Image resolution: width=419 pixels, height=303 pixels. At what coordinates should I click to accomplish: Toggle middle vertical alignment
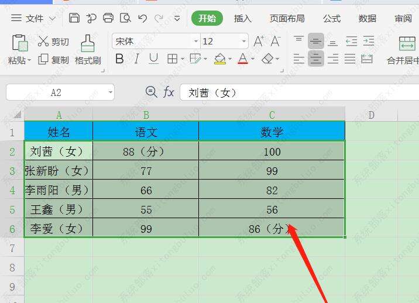(x=316, y=41)
